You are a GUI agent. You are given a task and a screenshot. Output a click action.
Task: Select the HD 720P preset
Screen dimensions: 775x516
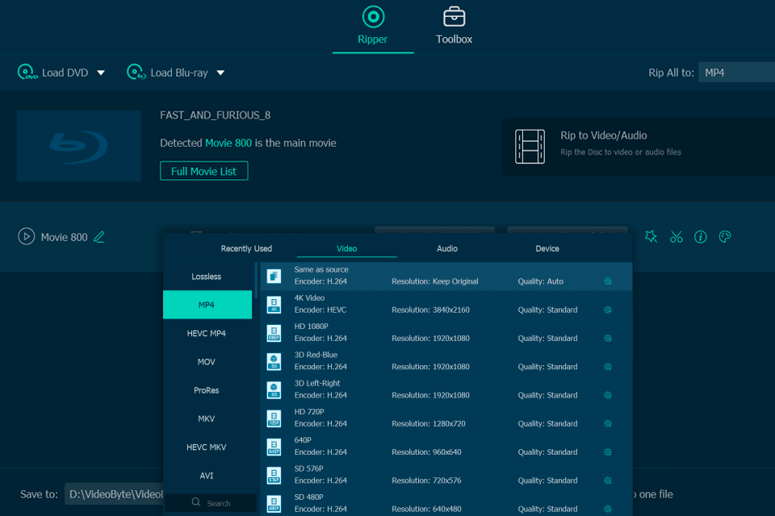(446, 418)
